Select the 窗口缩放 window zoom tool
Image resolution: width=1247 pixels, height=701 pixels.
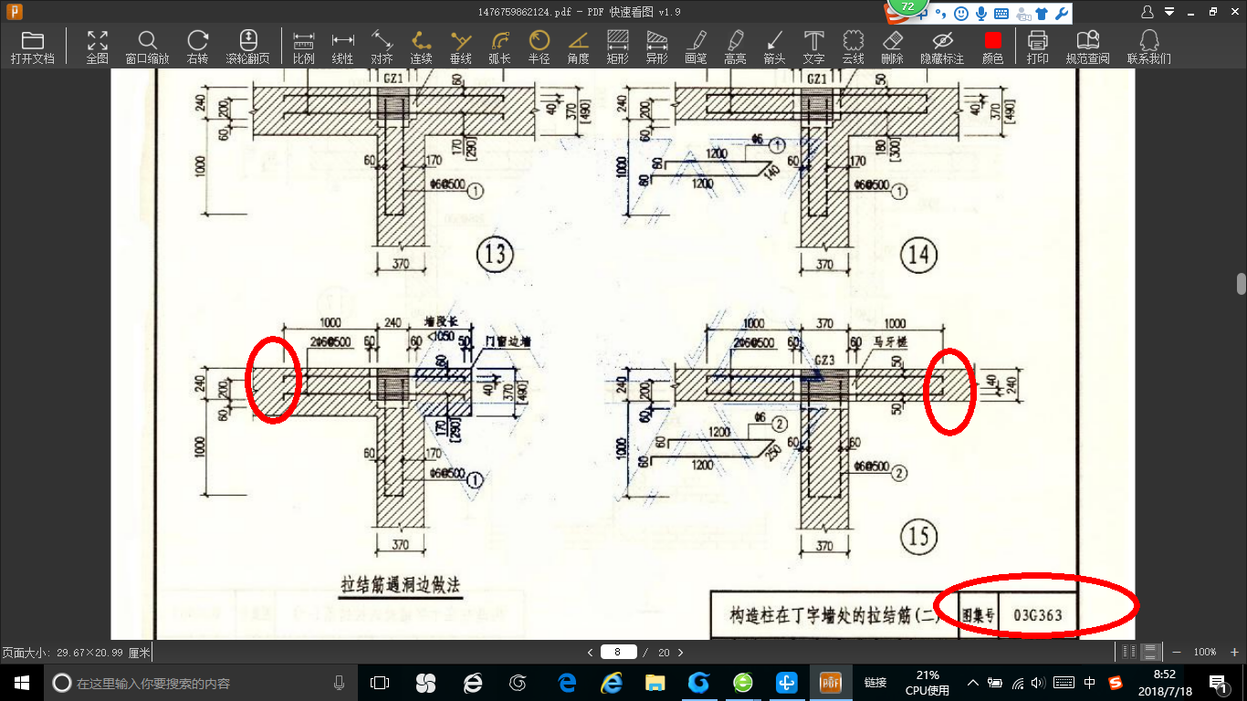pyautogui.click(x=147, y=47)
